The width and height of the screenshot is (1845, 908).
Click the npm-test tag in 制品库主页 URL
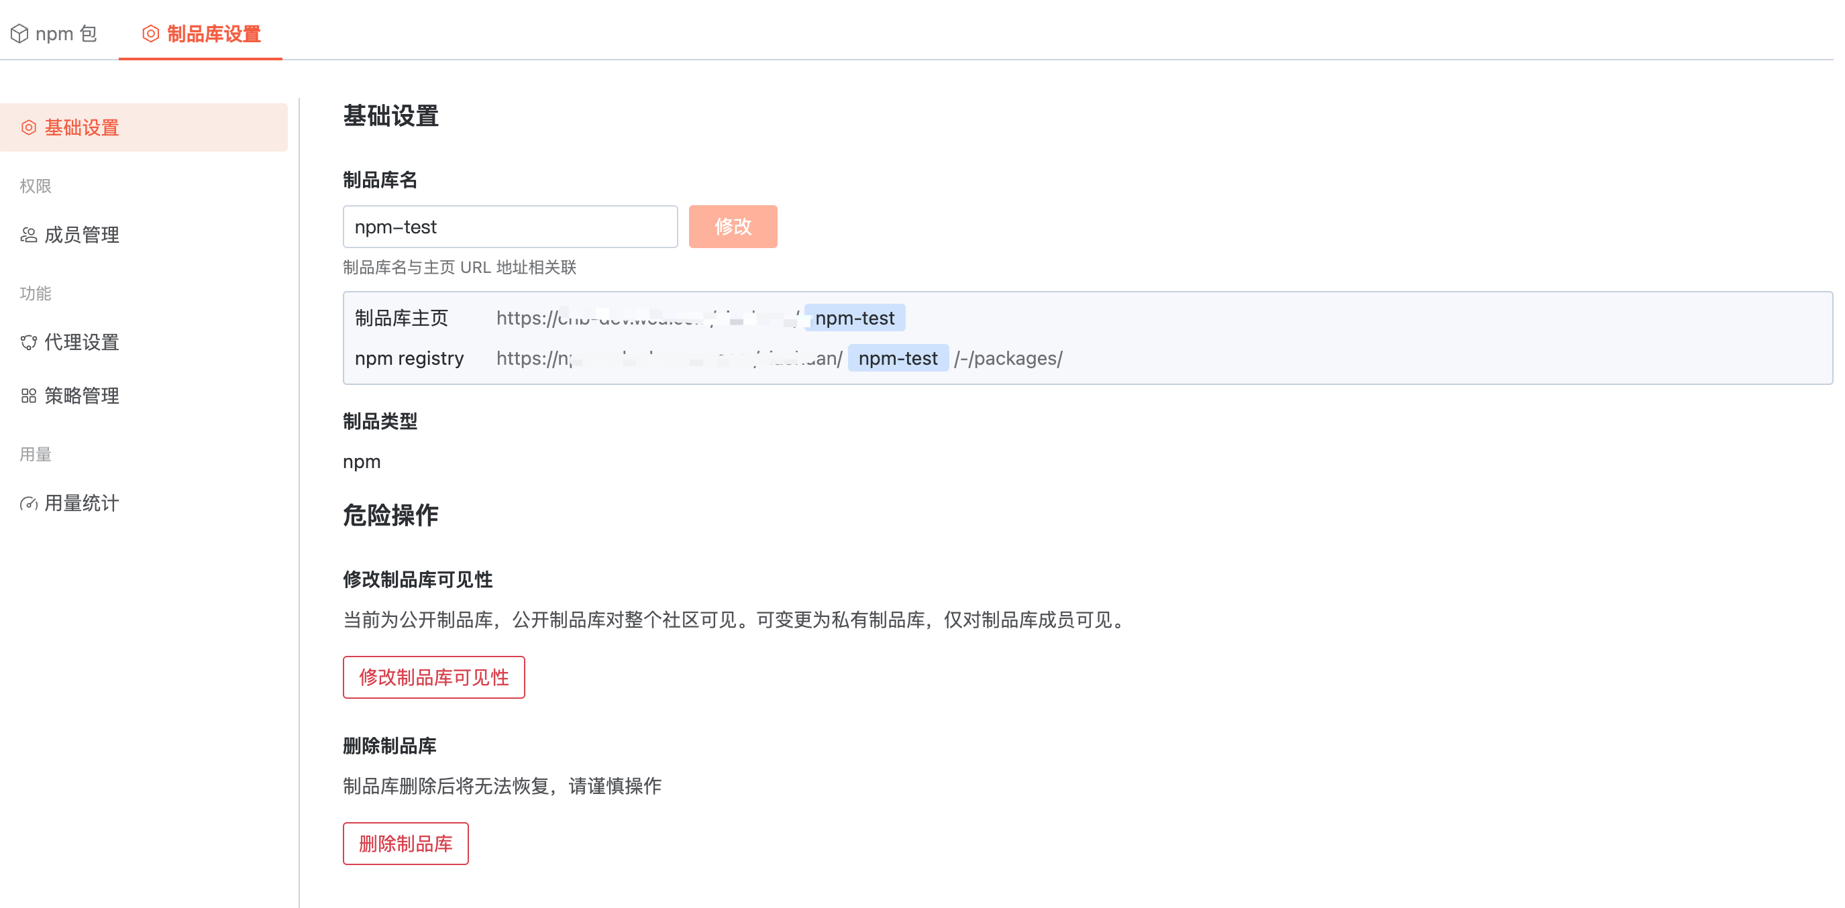pos(855,318)
